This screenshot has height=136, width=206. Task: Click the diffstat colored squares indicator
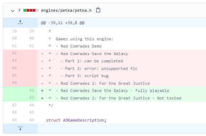(x=31, y=10)
